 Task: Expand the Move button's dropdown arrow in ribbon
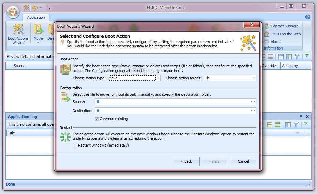38,43
